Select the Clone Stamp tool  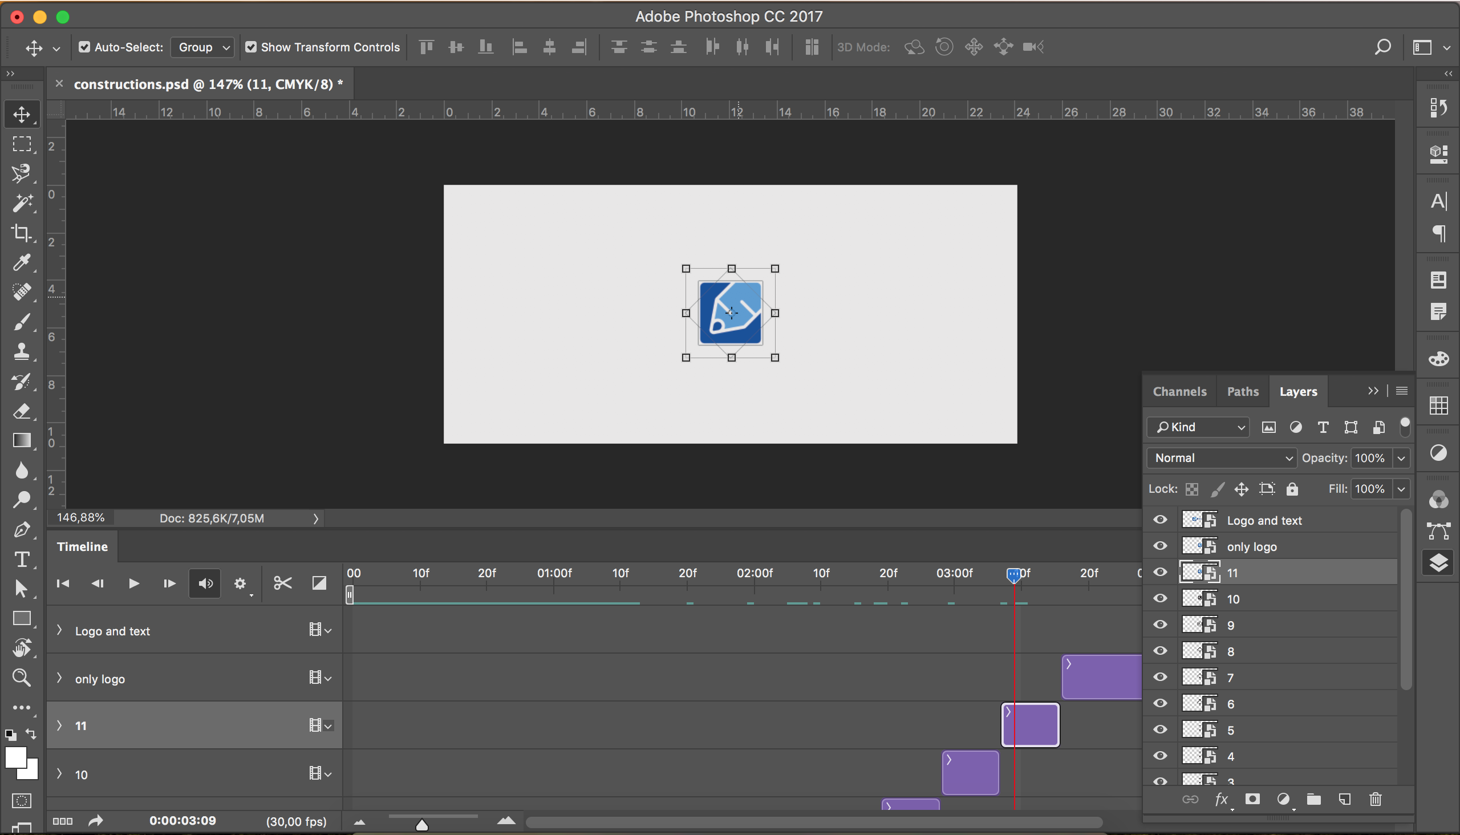click(21, 351)
